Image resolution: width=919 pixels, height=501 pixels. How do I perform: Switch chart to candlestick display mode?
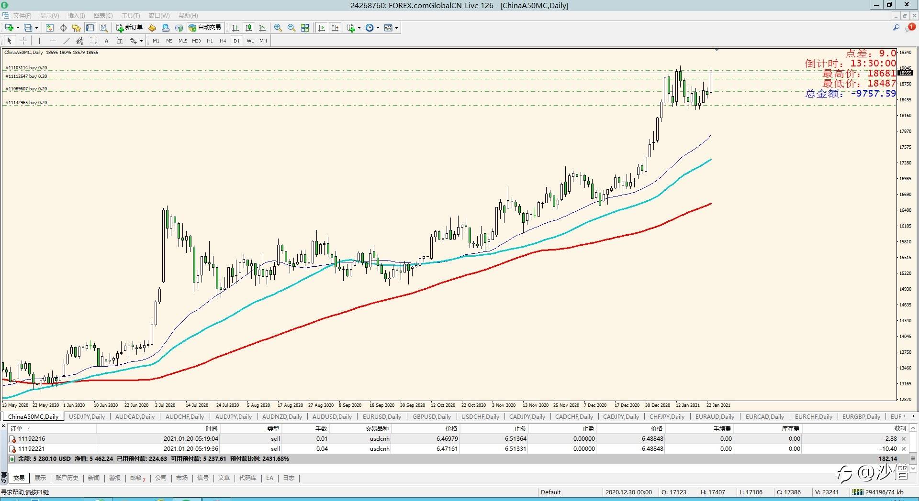click(x=249, y=28)
